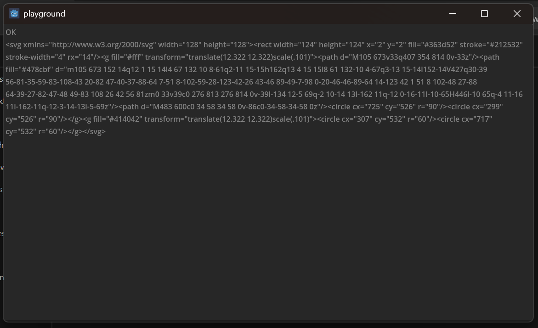Click the Godot icon in the title bar
Screen dimensions: 538x328
click(x=14, y=13)
